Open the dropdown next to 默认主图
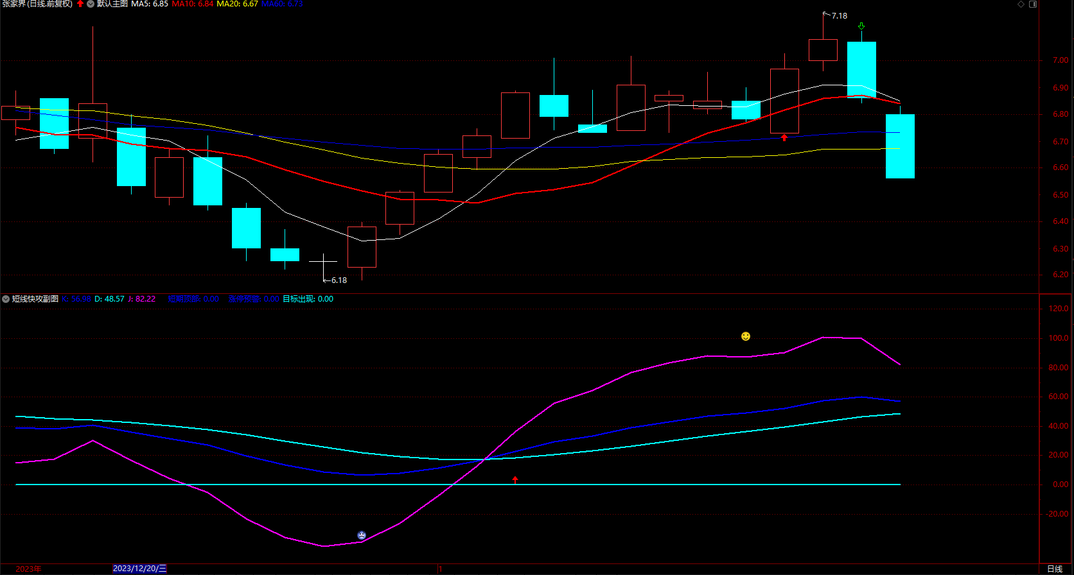 (x=91, y=4)
